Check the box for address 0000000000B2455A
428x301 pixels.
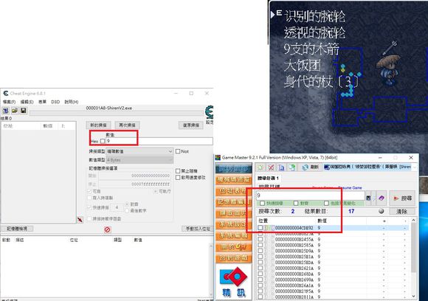260,239
